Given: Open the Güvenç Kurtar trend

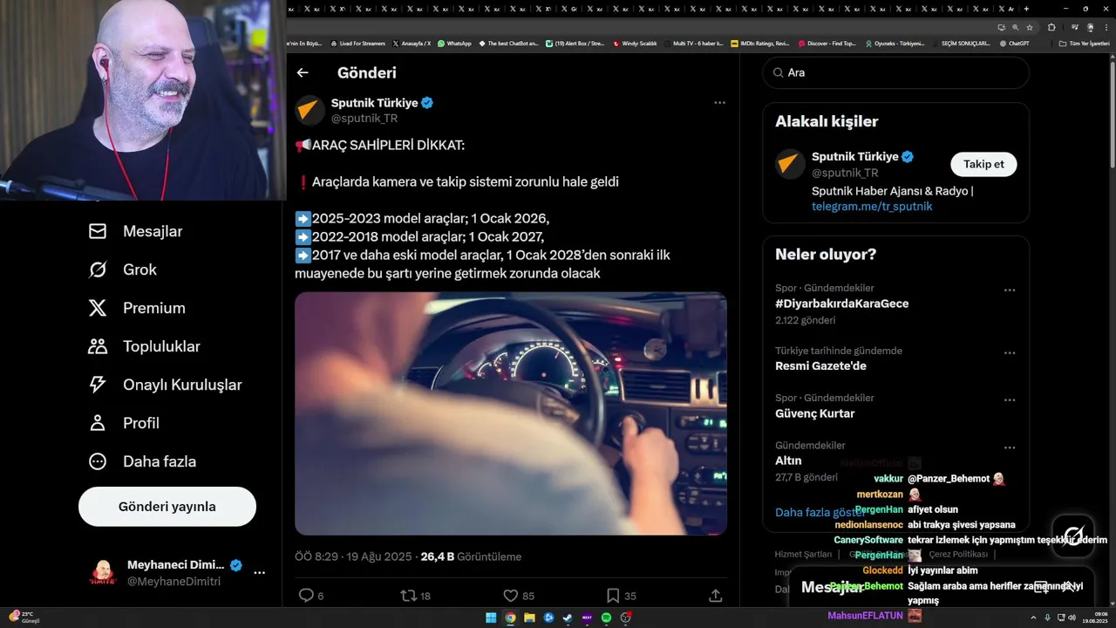Looking at the screenshot, I should click(x=815, y=413).
